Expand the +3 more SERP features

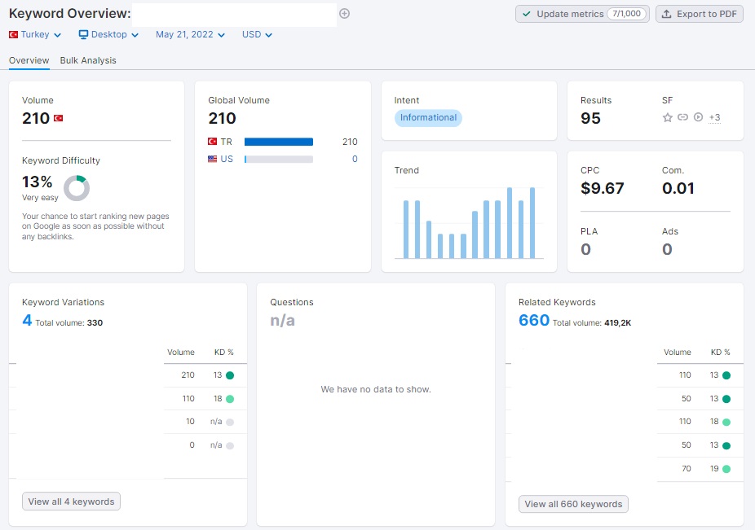714,117
